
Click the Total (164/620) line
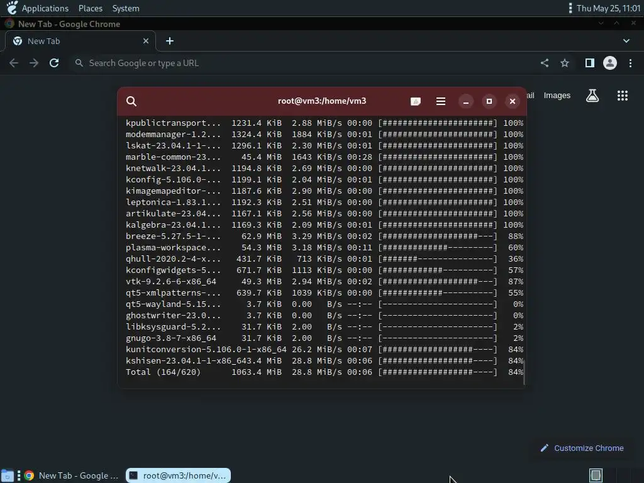(325, 372)
